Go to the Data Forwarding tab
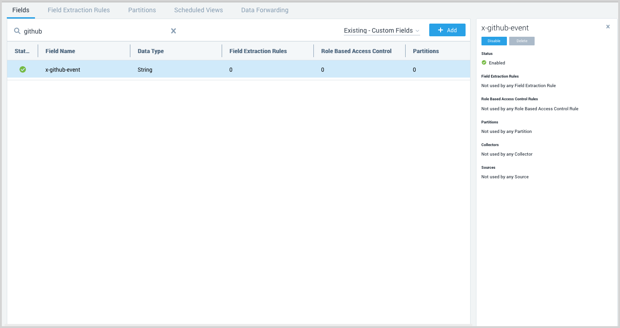The image size is (620, 328). point(264,10)
